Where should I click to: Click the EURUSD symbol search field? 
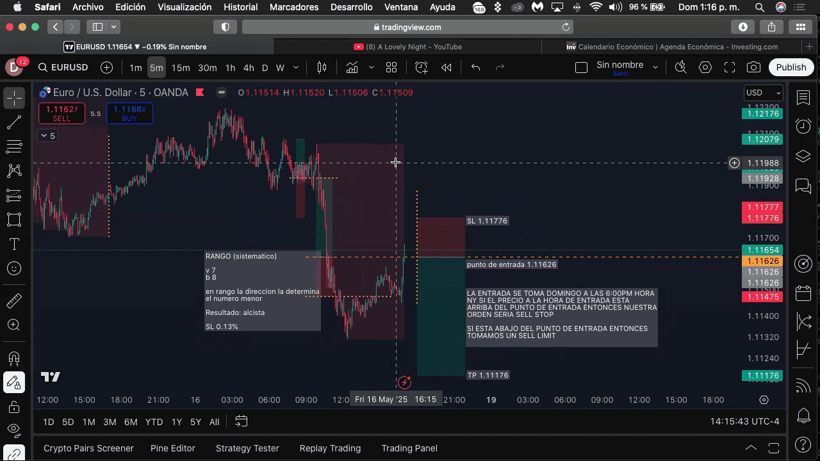pos(63,67)
